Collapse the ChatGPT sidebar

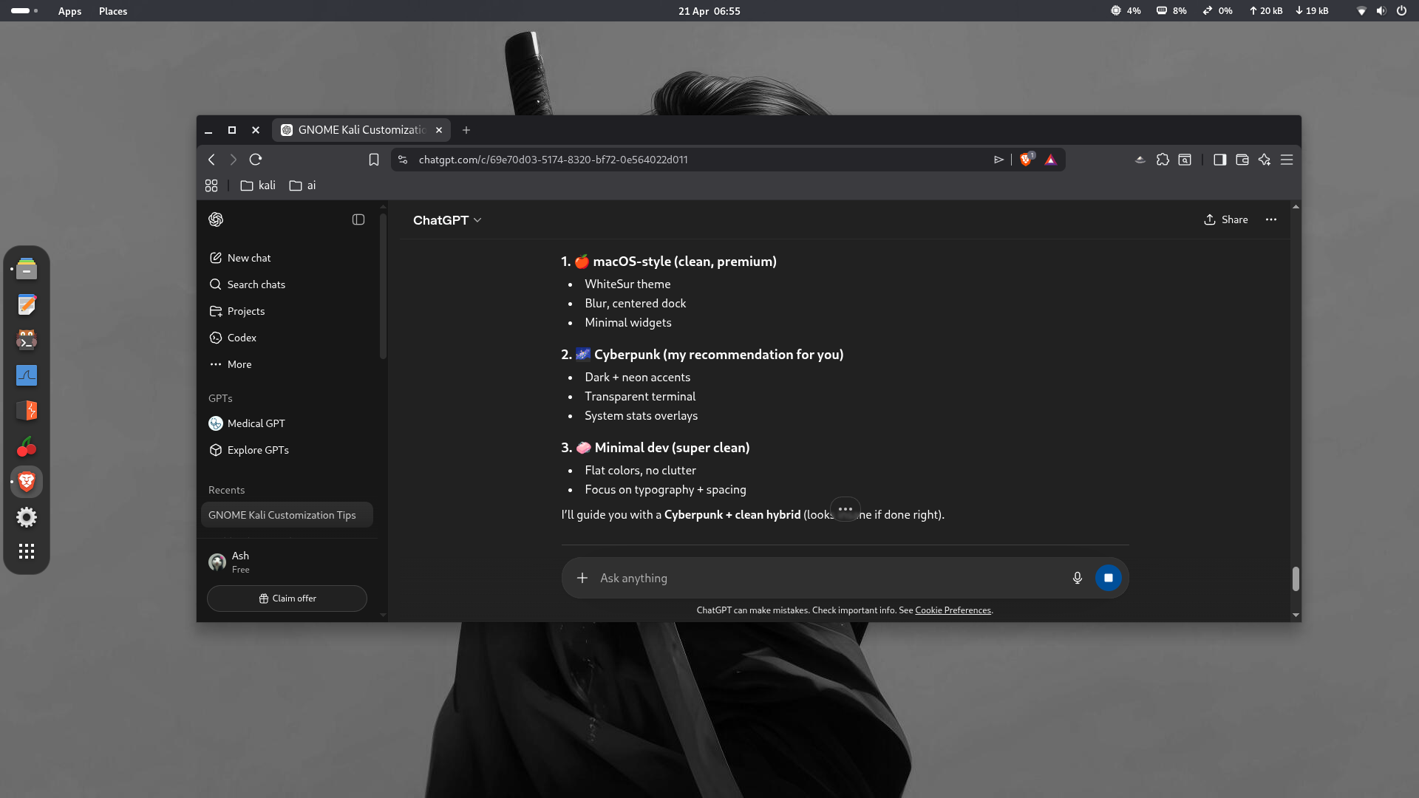point(358,219)
